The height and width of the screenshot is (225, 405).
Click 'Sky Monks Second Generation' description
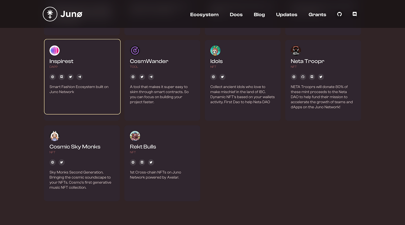pyautogui.click(x=80, y=180)
